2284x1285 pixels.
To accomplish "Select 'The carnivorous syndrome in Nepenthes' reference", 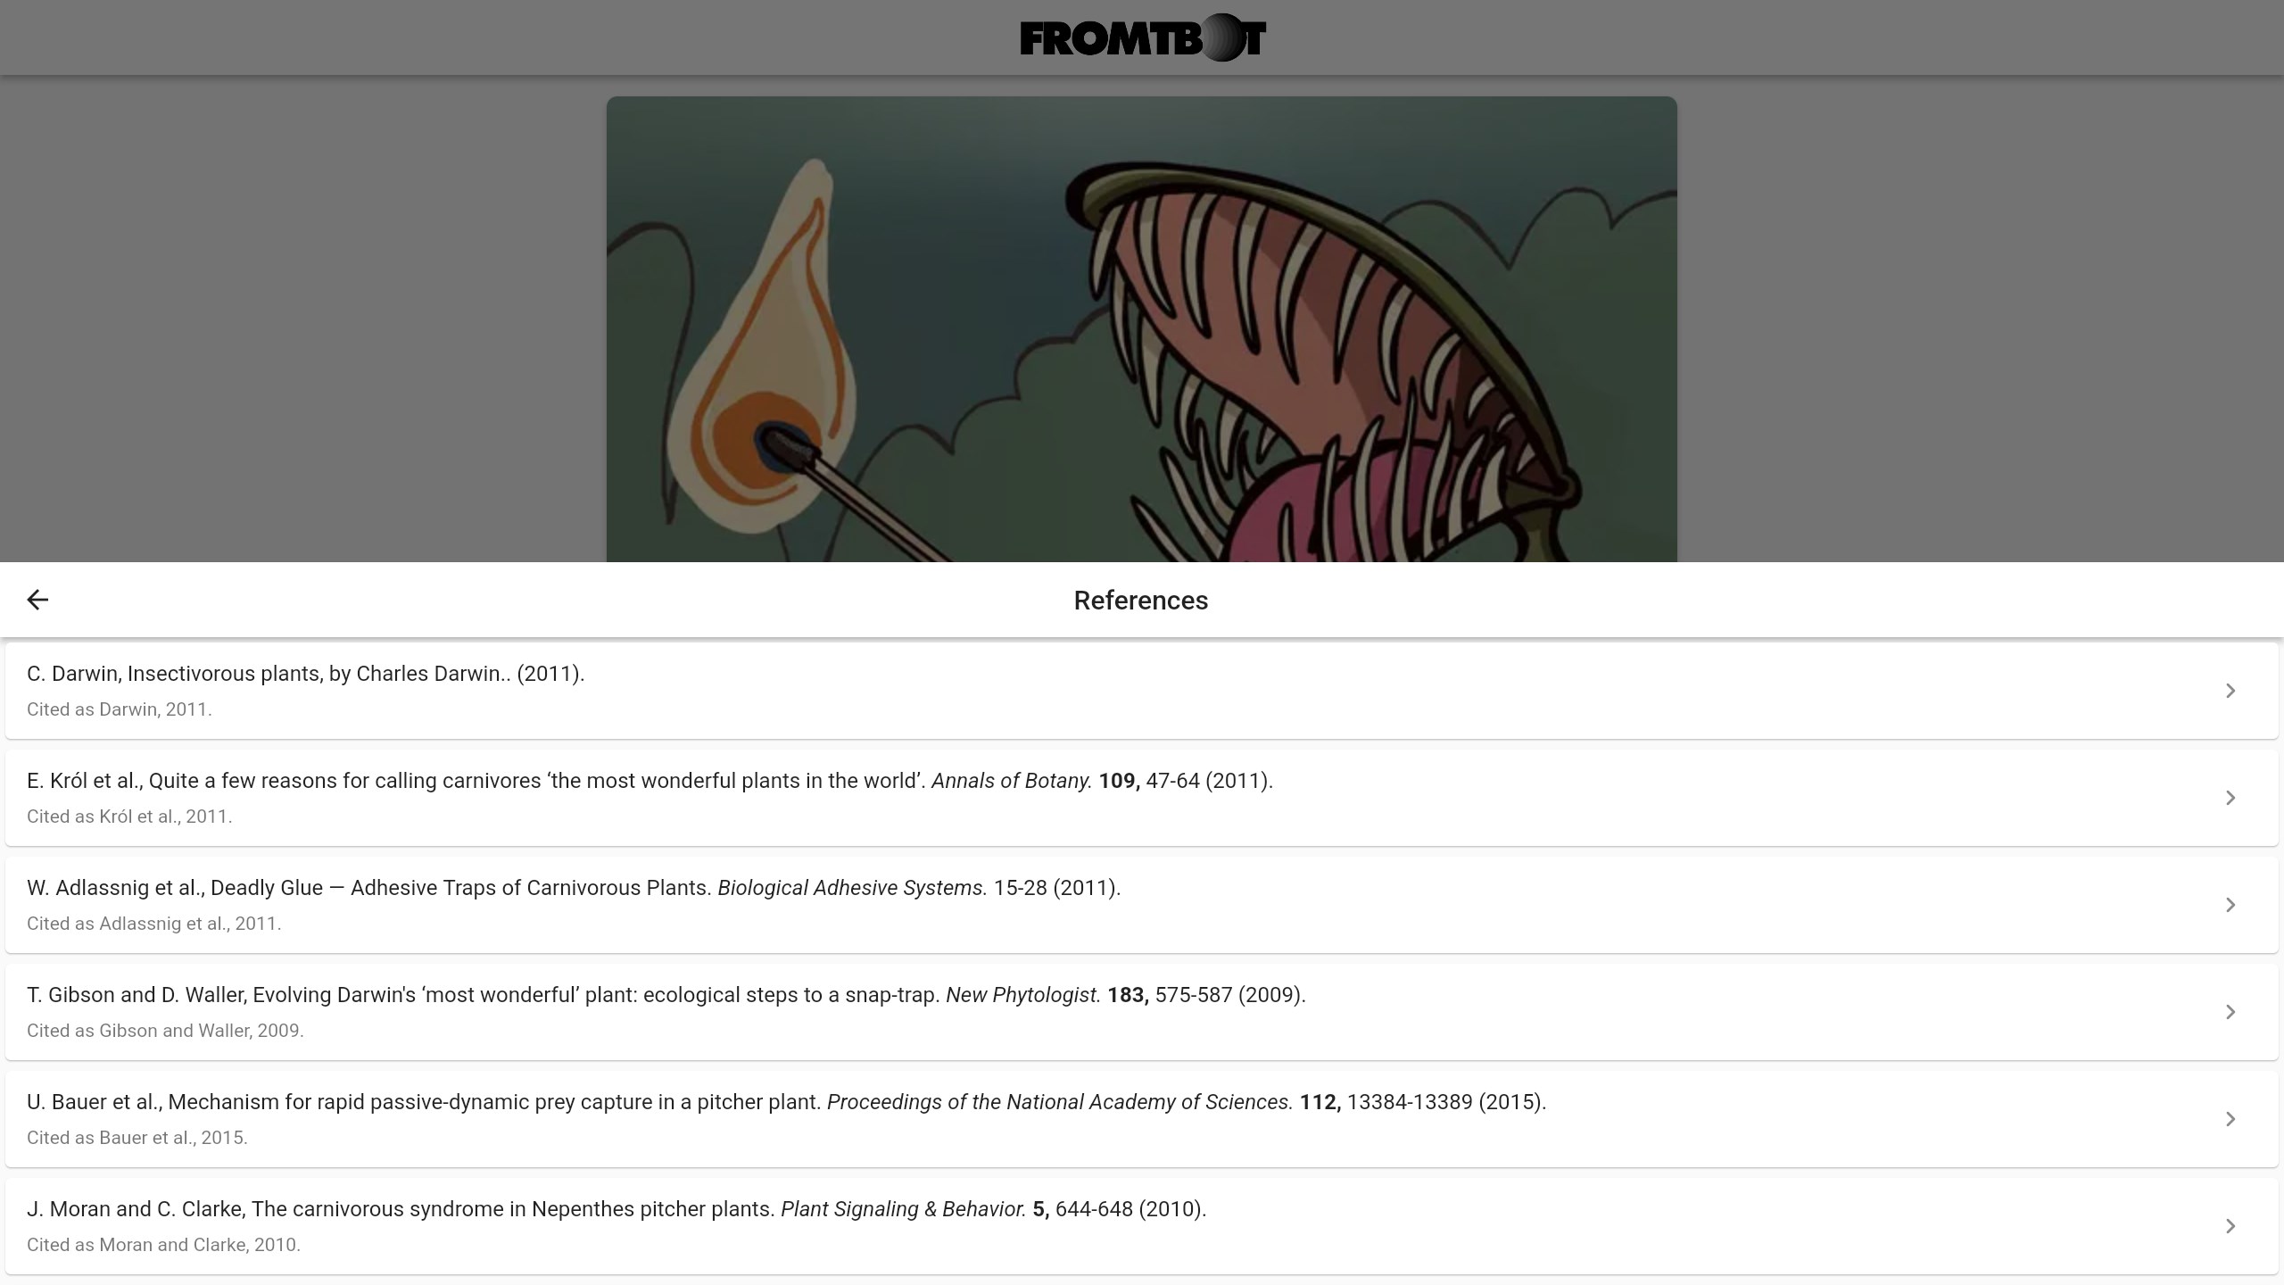I will click(x=616, y=1209).
